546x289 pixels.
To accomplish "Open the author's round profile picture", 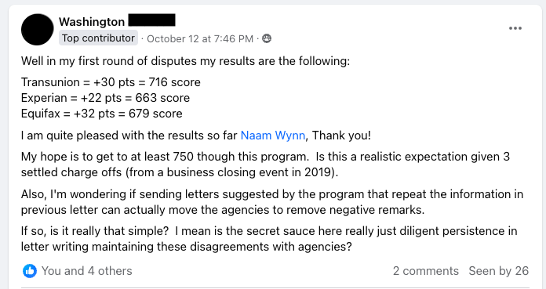I will pyautogui.click(x=37, y=30).
